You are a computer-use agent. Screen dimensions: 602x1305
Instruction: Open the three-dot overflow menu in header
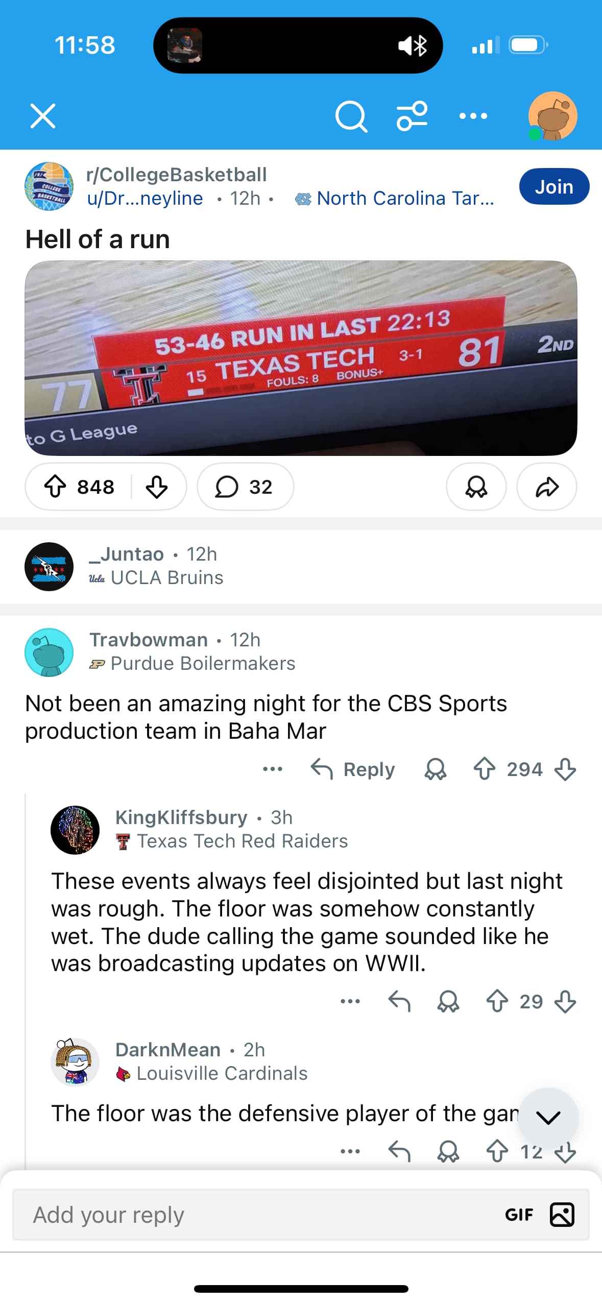tap(473, 116)
